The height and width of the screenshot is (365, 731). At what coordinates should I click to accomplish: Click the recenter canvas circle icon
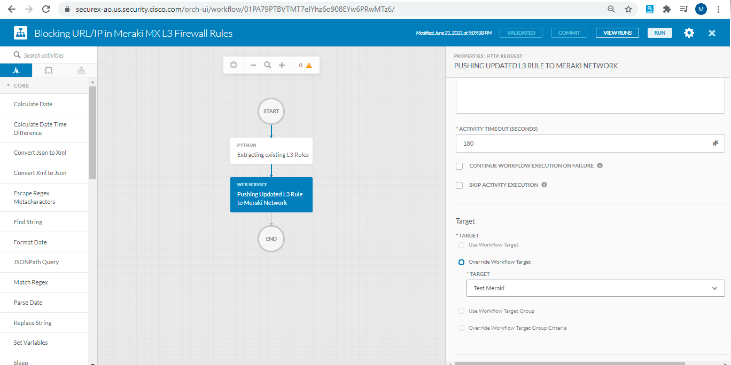point(234,65)
